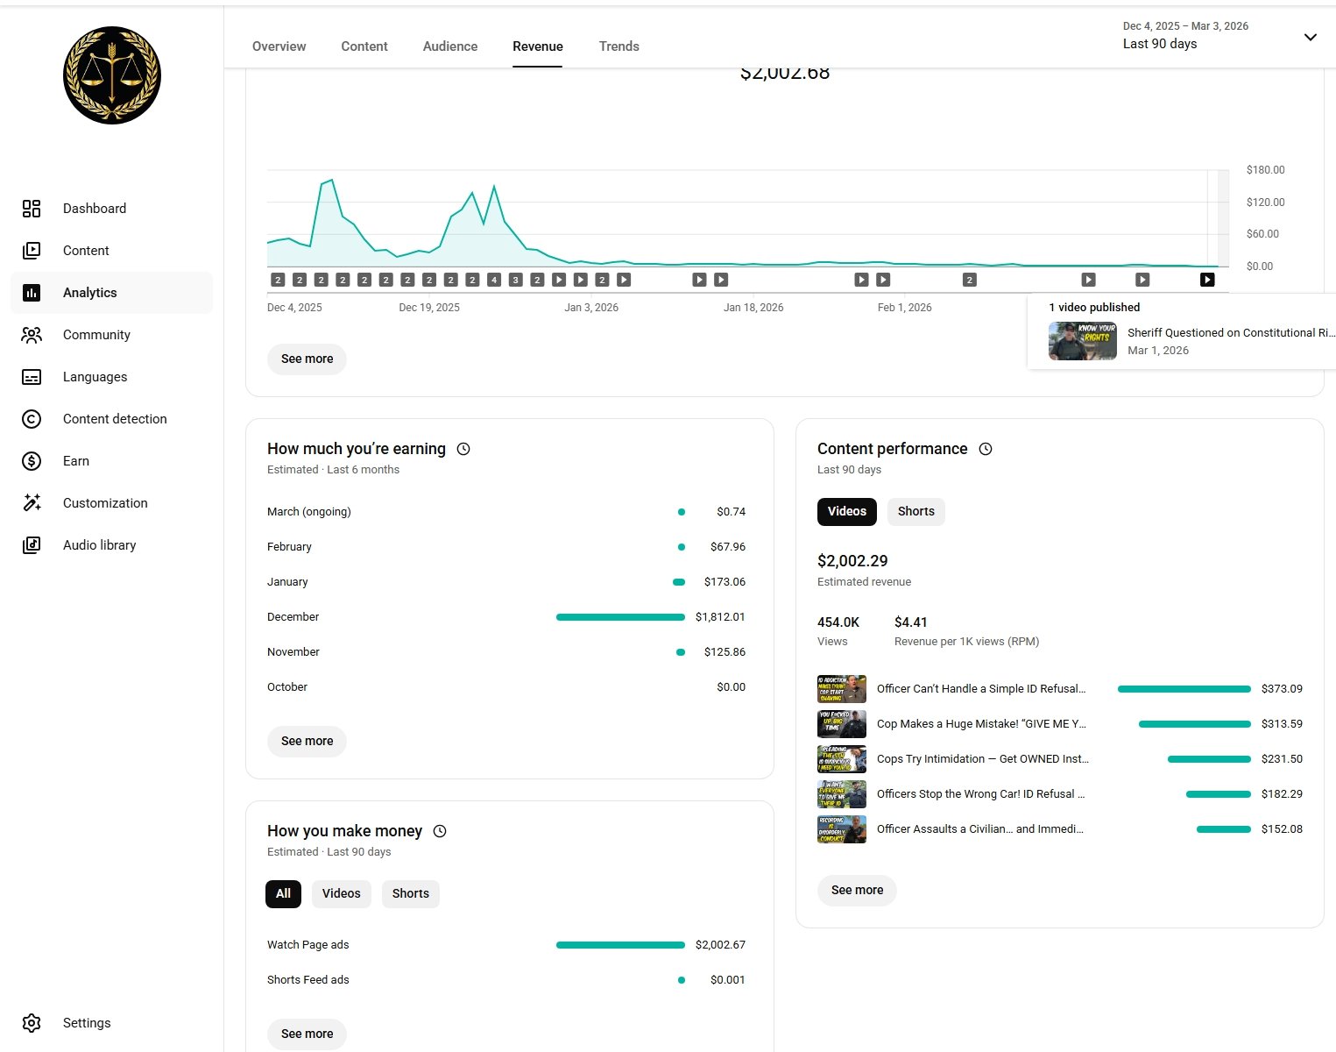The width and height of the screenshot is (1336, 1052).
Task: Click the Customization magic wand icon
Action: (x=32, y=503)
